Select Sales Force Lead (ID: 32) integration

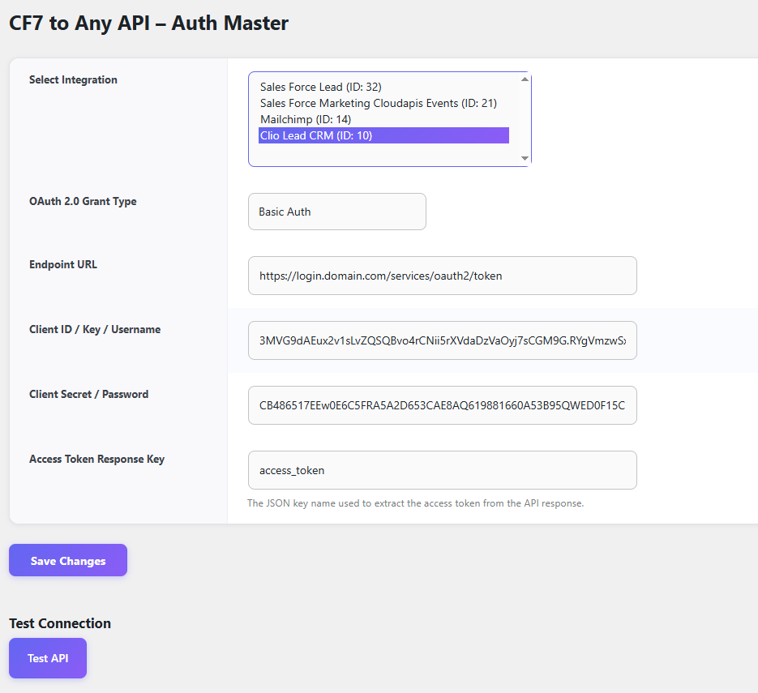click(320, 87)
